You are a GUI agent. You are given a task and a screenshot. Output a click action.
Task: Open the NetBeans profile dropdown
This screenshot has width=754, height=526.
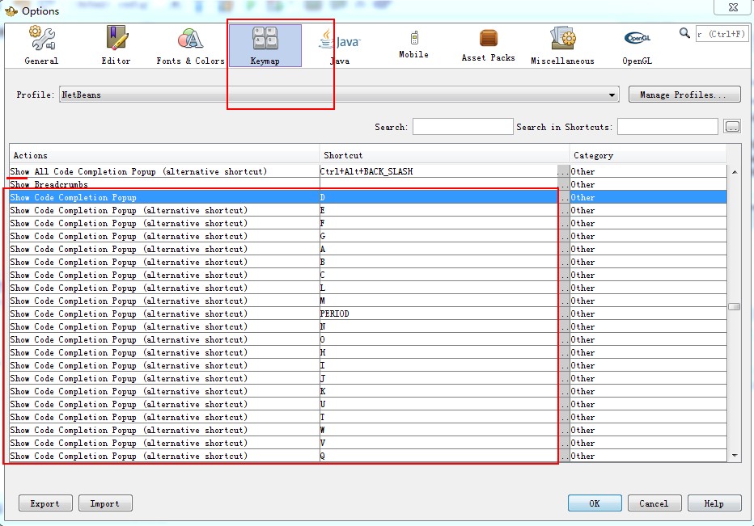point(339,95)
